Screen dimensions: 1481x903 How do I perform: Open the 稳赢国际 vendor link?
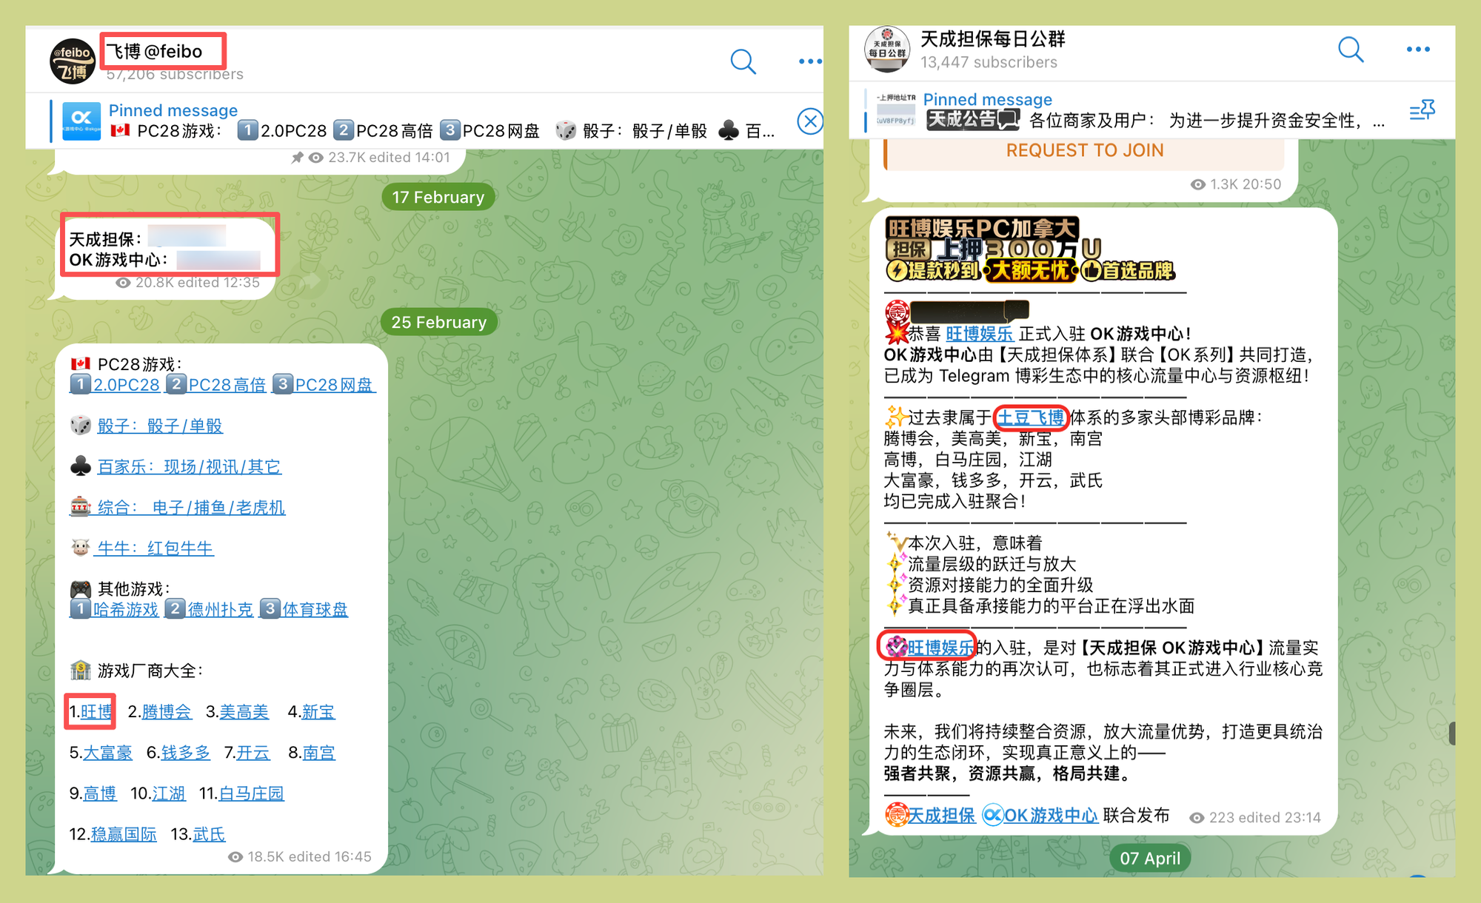(124, 835)
